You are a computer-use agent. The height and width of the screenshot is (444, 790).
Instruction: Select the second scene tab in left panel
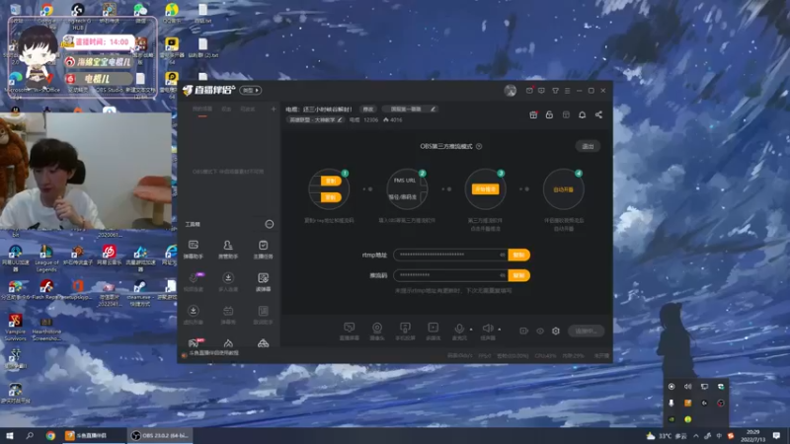click(x=227, y=110)
